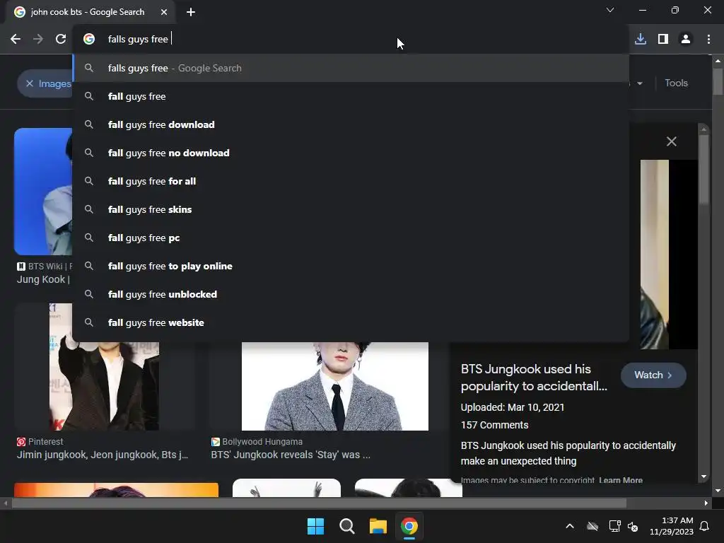724x543 pixels.
Task: Click the forward navigation arrow
Action: click(38, 40)
